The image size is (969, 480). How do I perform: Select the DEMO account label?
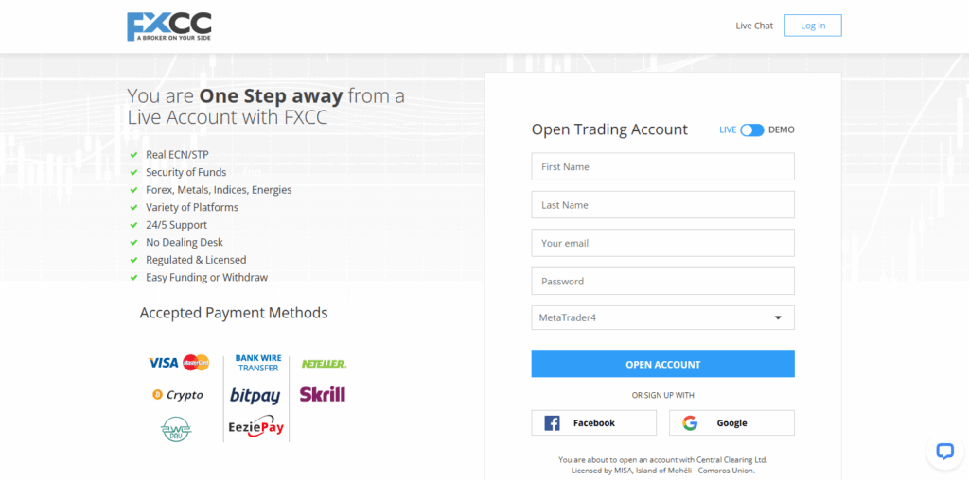[782, 129]
